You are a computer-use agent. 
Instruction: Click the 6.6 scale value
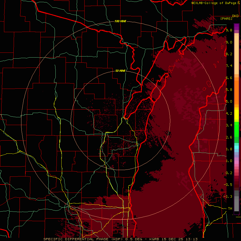229,78
